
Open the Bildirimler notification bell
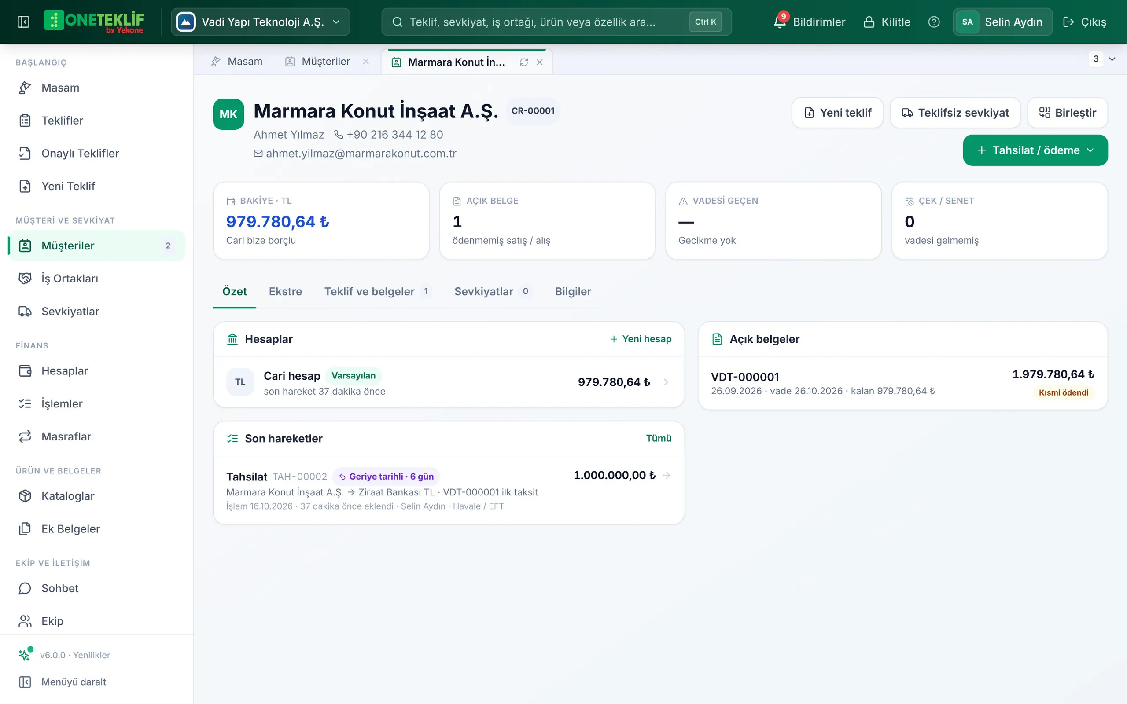pos(810,22)
